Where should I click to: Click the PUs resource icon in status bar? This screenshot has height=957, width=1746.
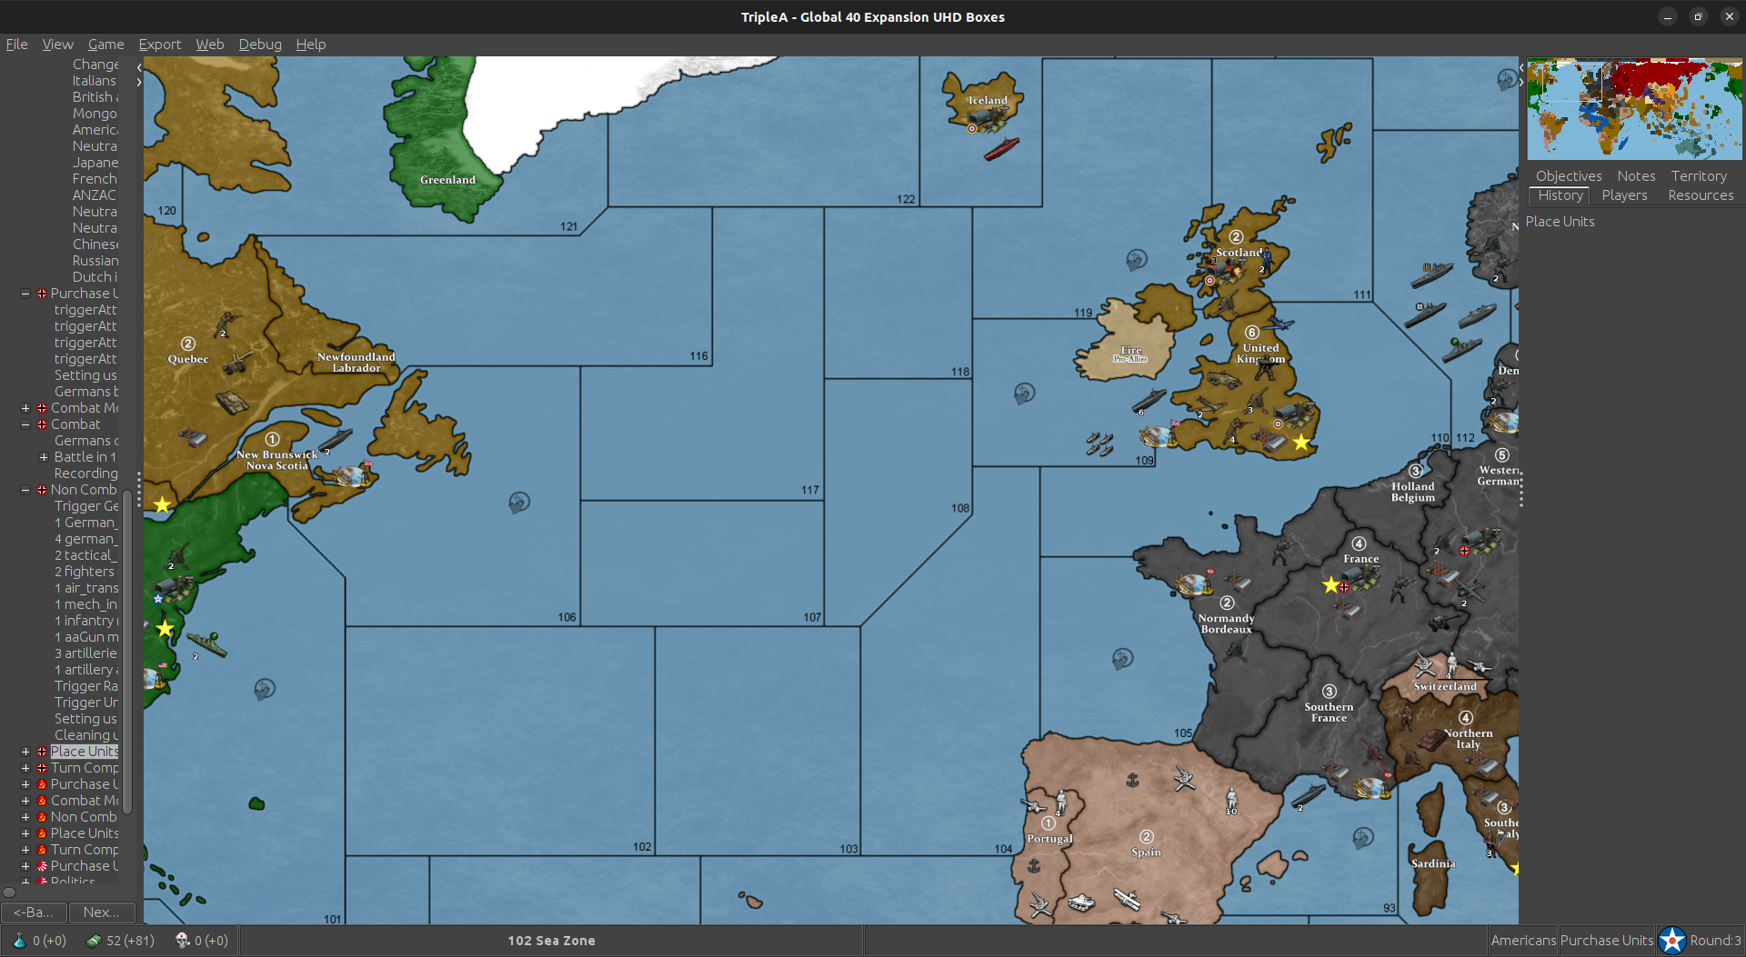pos(93,941)
